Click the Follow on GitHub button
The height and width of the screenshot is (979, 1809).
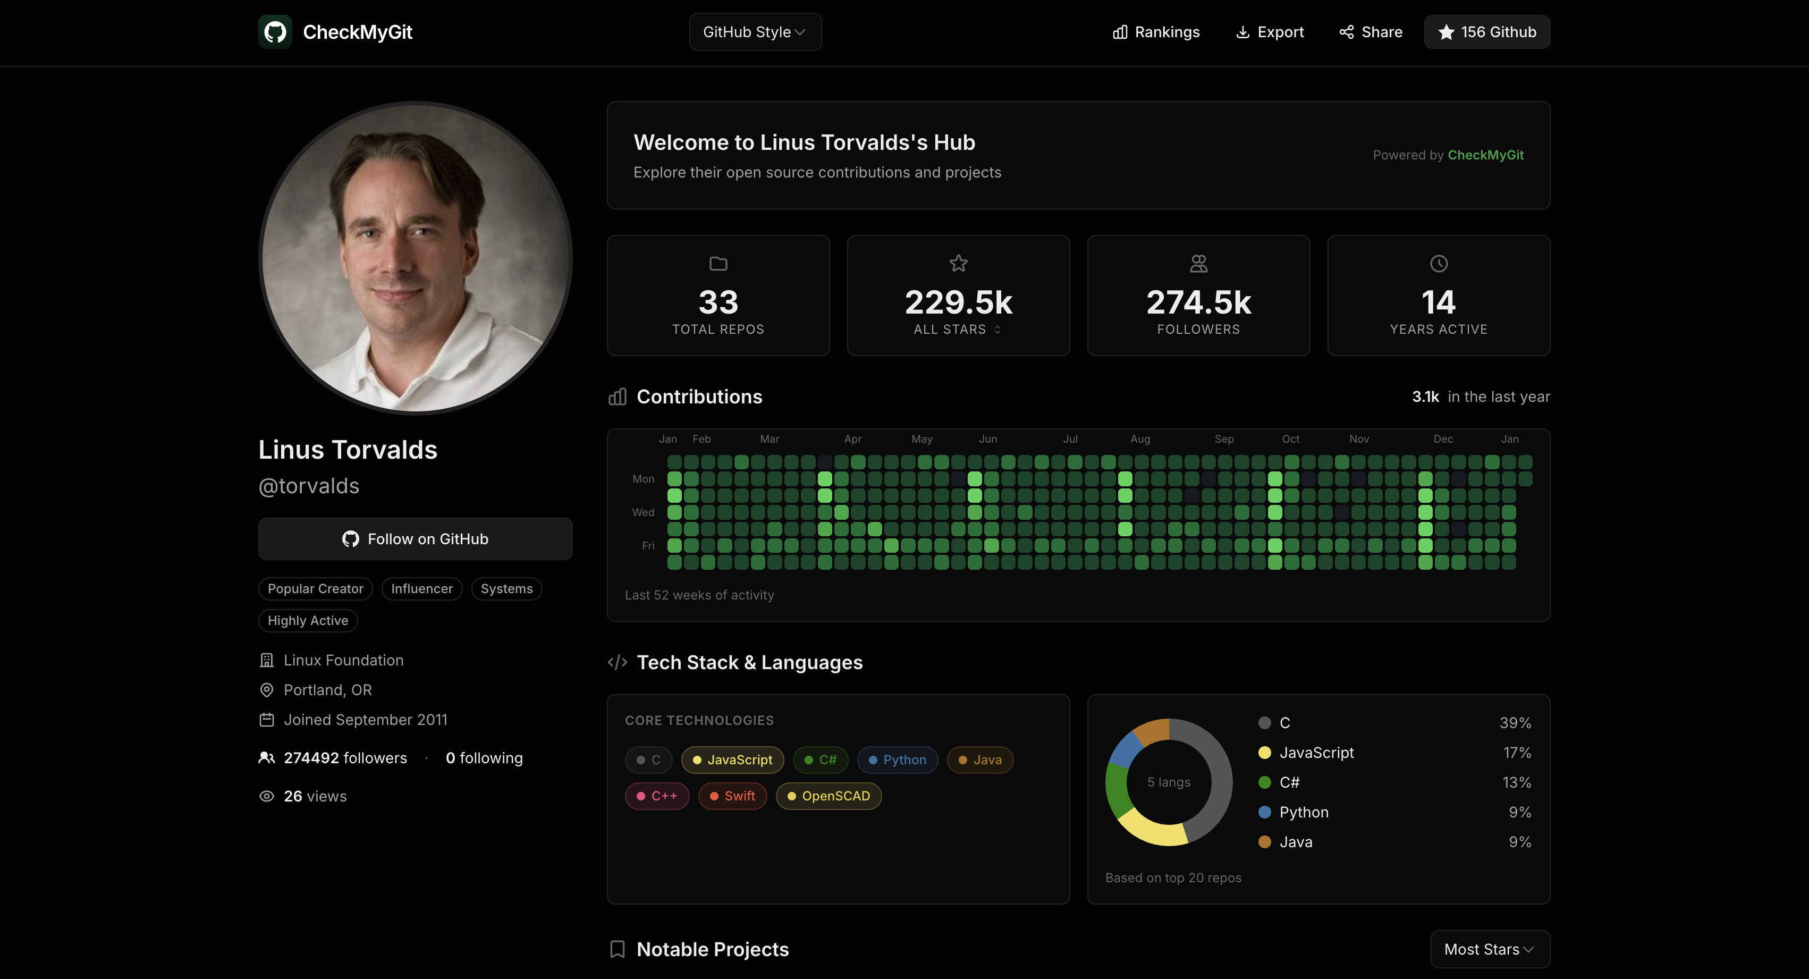pyautogui.click(x=415, y=538)
